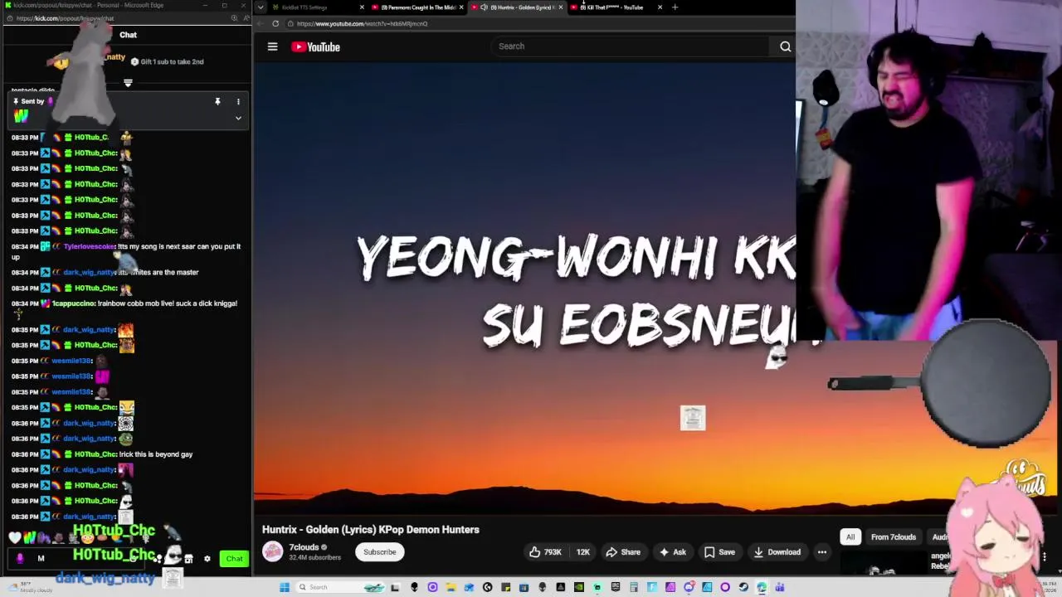This screenshot has height=597, width=1062.
Task: Click the Gift 1 sub to take 2nd banner
Action: tap(167, 61)
